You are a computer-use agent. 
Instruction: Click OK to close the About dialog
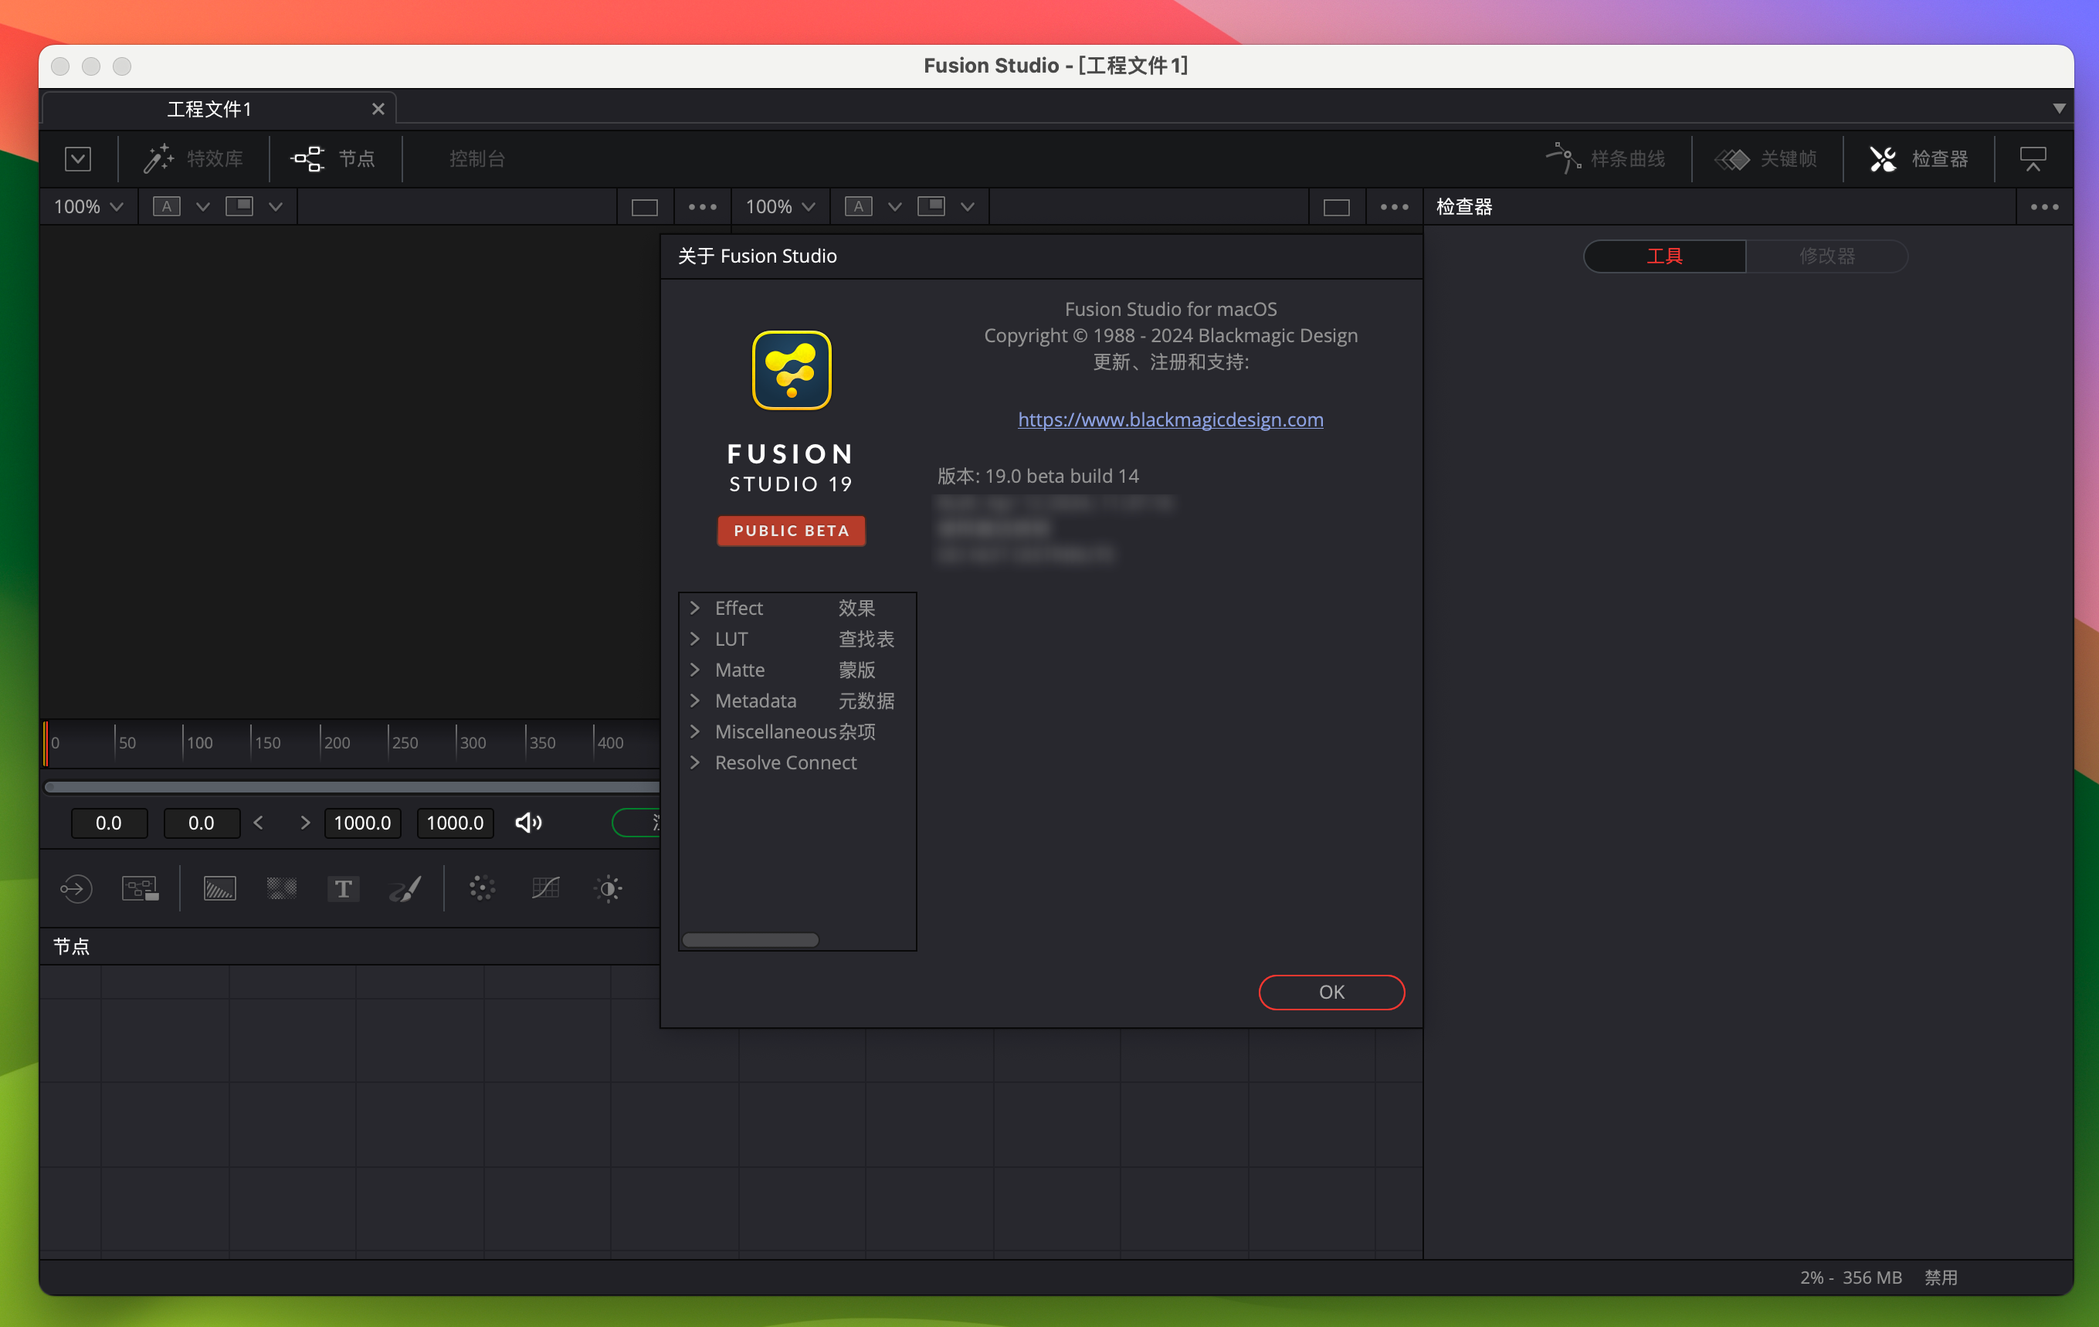1331,991
